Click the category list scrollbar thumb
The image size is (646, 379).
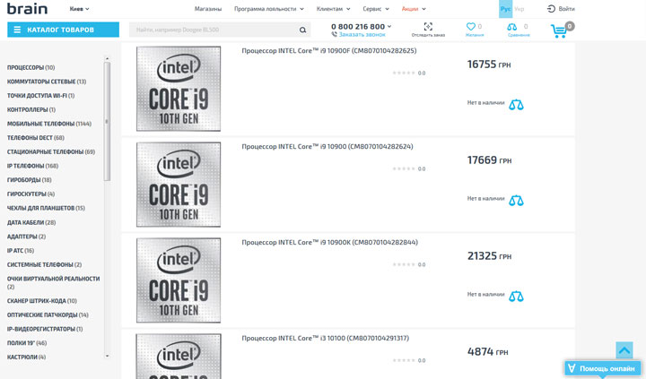click(x=107, y=121)
